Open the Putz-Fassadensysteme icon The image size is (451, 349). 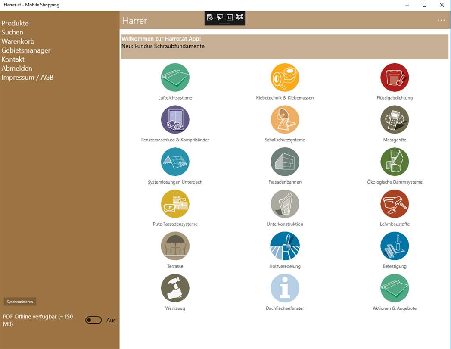click(175, 204)
